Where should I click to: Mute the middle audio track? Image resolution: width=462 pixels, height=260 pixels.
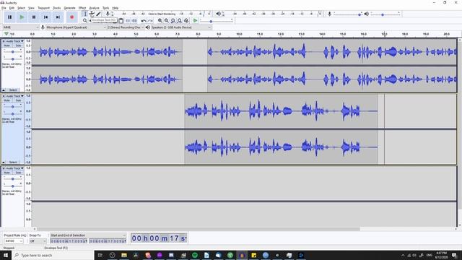[6, 100]
